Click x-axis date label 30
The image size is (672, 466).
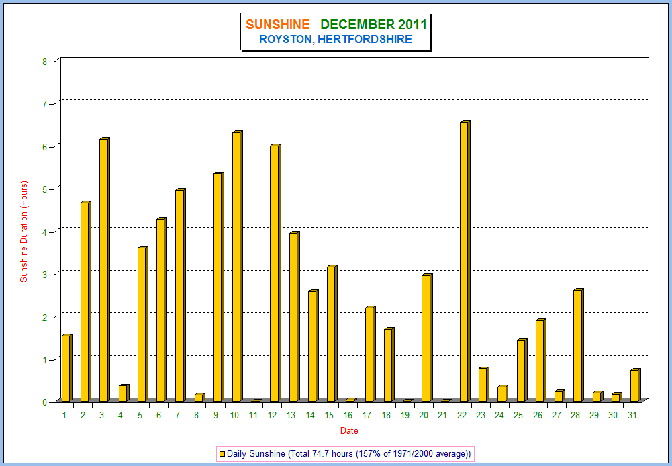click(614, 416)
